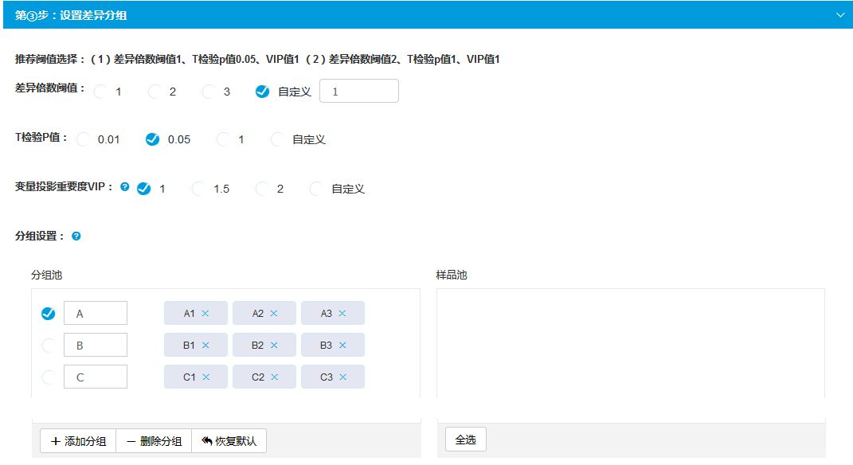Show help tooltip for 分组设置

click(x=76, y=236)
